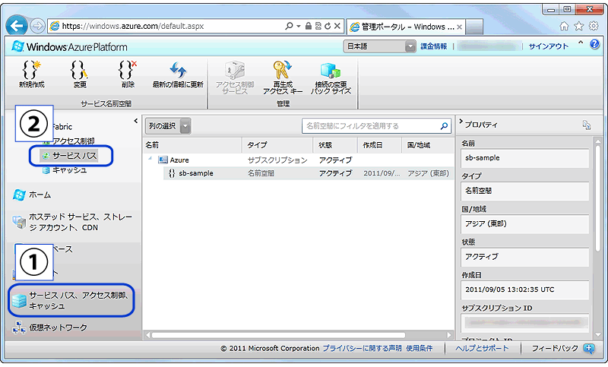
Task: Click the properties panel copy icon
Action: pyautogui.click(x=587, y=125)
